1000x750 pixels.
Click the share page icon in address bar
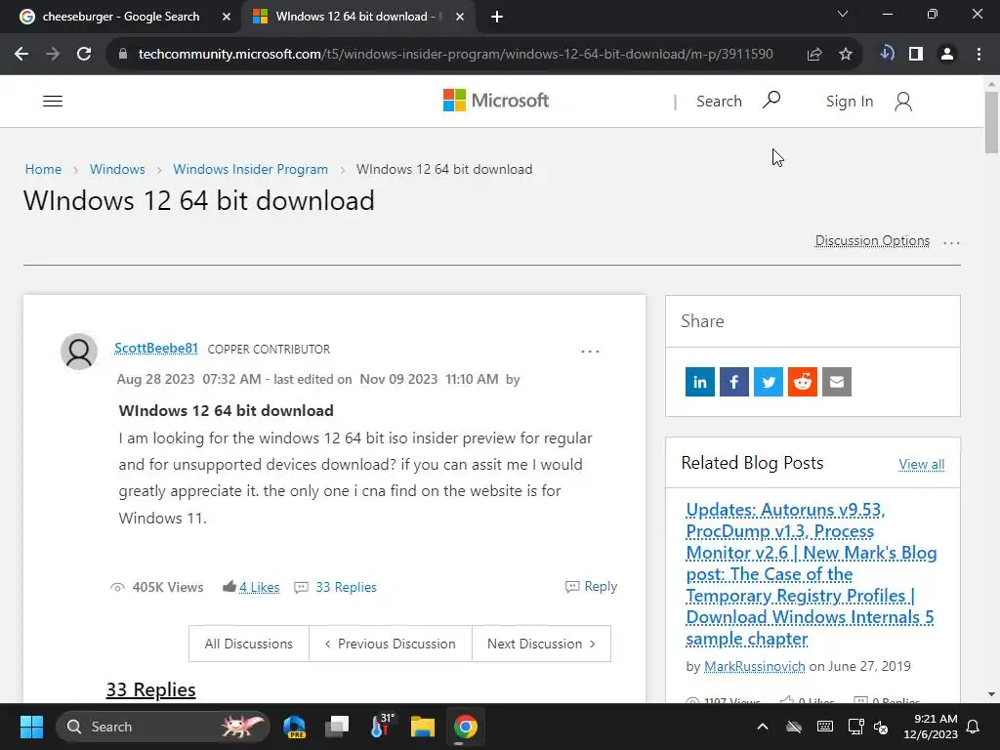click(x=814, y=54)
